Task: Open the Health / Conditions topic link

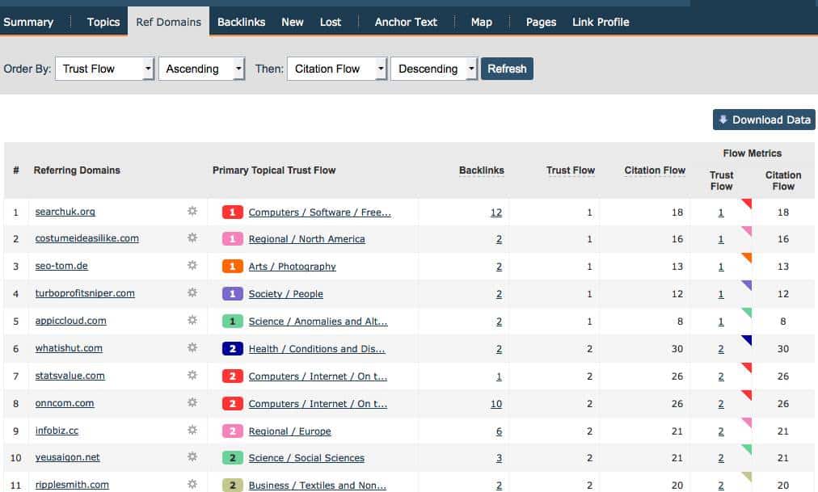Action: coord(317,349)
